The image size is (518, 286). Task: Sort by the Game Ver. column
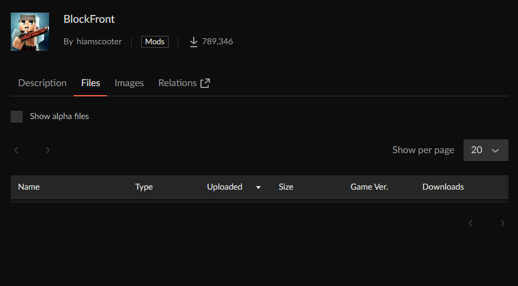(369, 187)
